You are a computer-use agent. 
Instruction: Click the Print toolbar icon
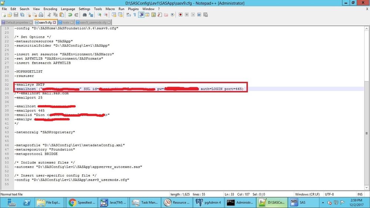tap(41, 15)
